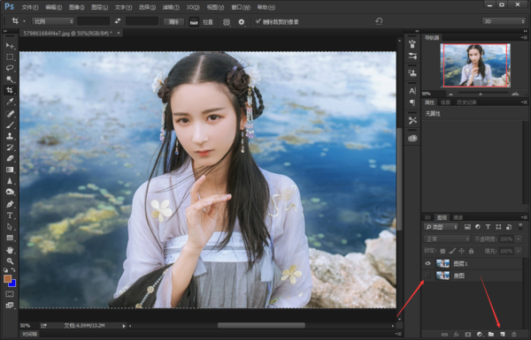Select the Eyedropper tool

click(x=10, y=102)
